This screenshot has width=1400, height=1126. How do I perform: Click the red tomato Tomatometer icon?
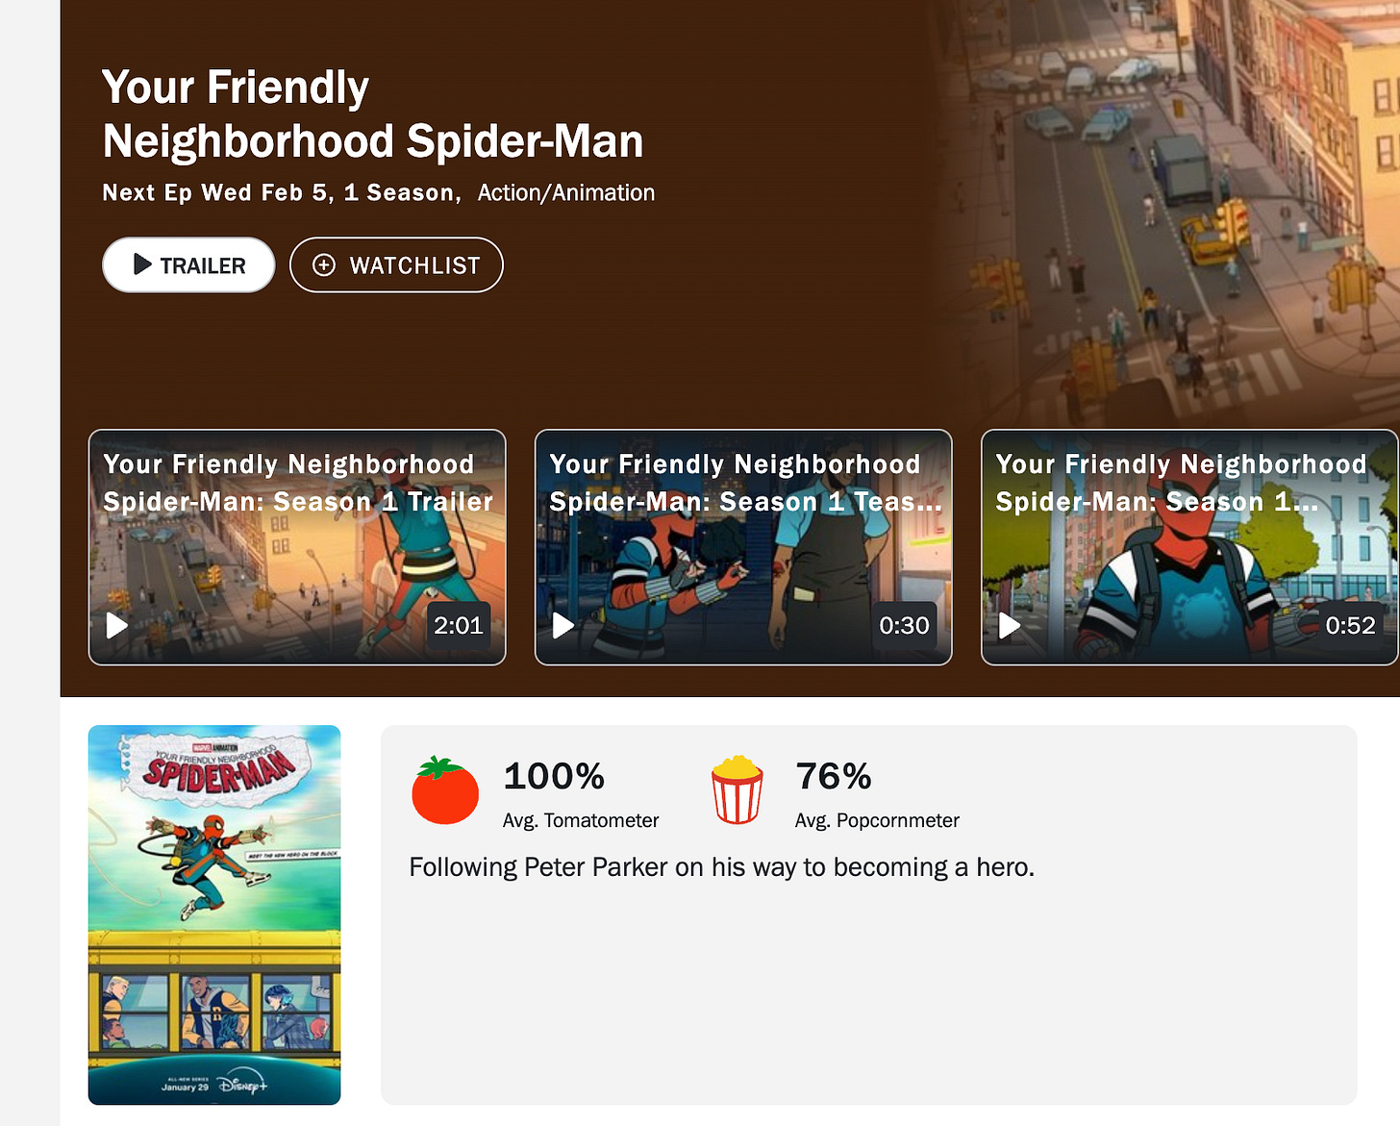coord(445,790)
